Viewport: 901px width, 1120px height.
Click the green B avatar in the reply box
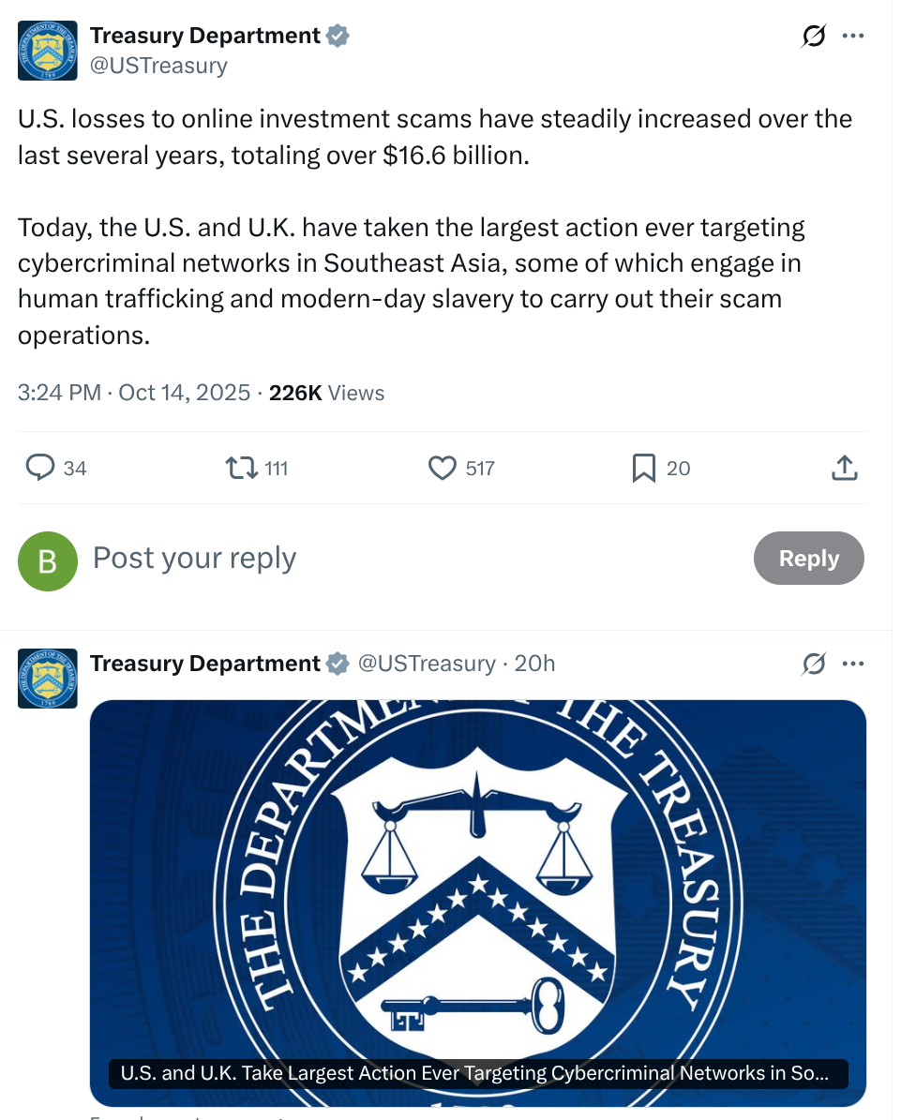coord(48,560)
